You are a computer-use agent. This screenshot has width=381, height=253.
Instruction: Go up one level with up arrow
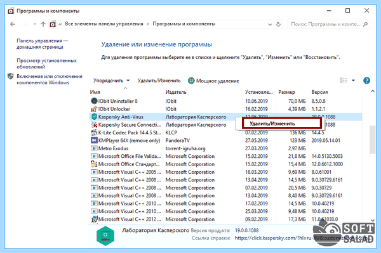point(43,24)
